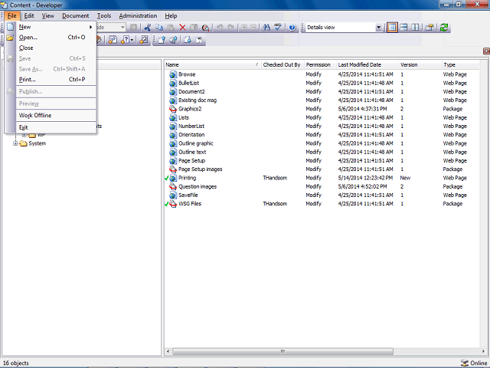Click the Copy icon in toolbar
The width and height of the screenshot is (490, 368).
coord(159,28)
